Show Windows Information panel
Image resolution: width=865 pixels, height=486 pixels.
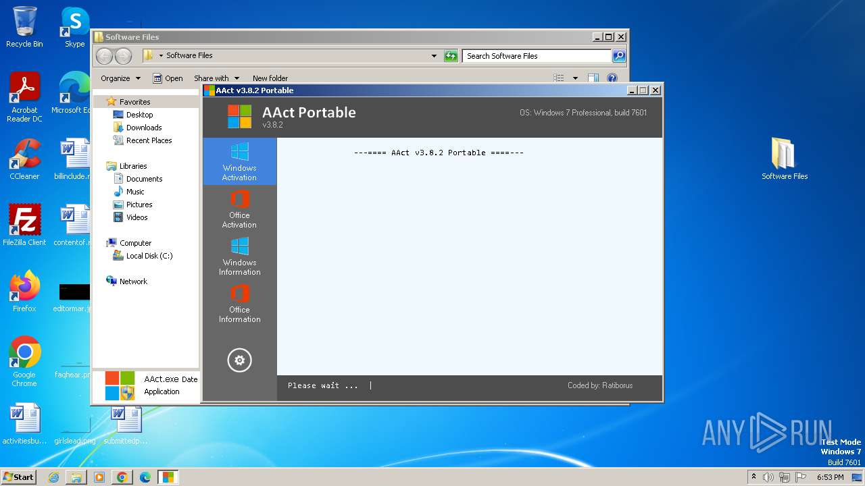tap(239, 256)
